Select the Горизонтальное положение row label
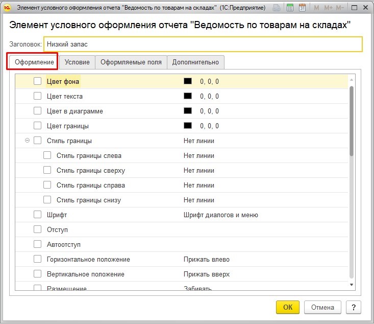 pos(88,259)
